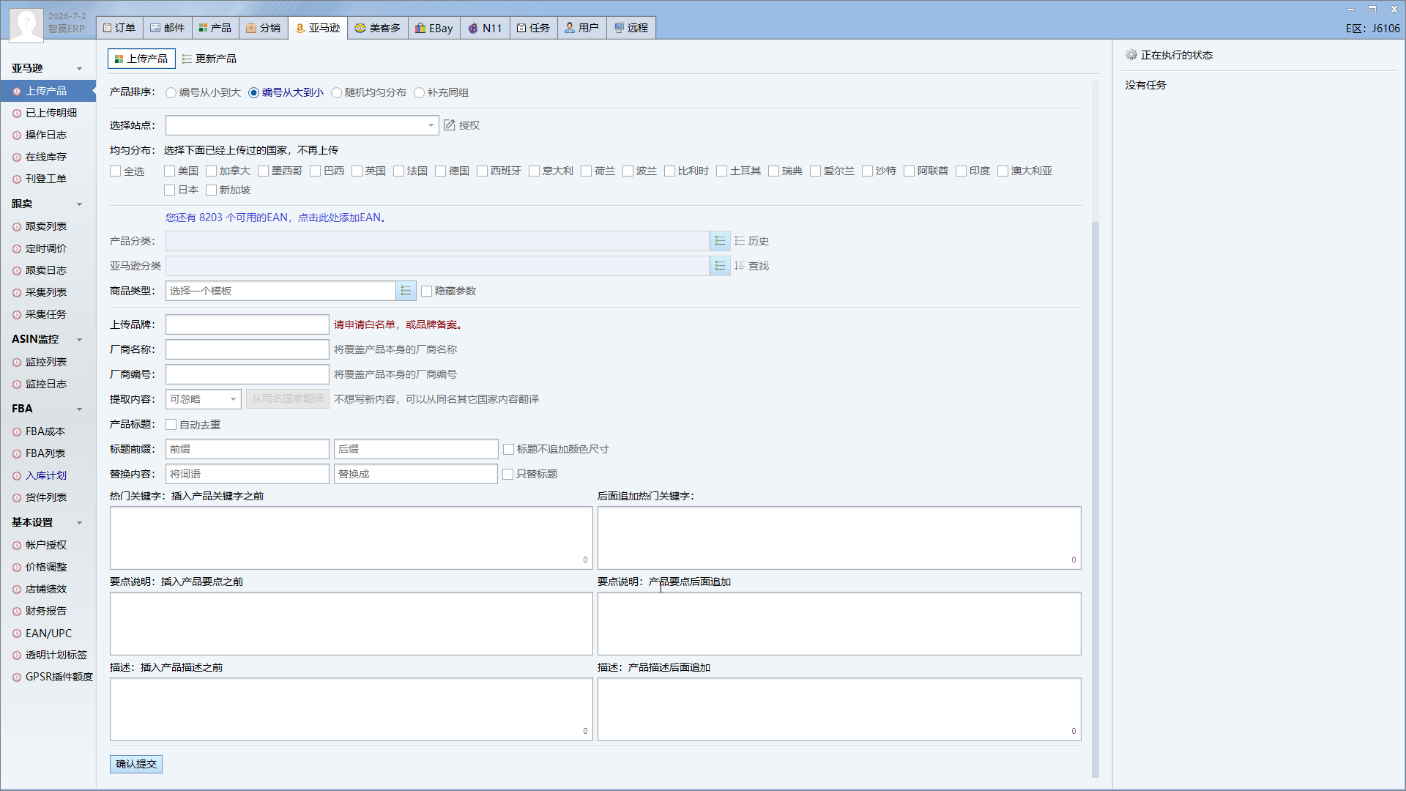Image resolution: width=1406 pixels, height=791 pixels.
Task: Select 编号从小到大 sort option
Action: (x=171, y=93)
